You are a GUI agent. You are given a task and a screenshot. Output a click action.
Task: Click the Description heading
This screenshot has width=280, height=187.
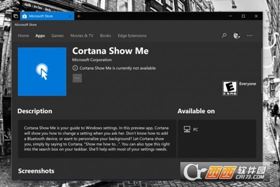coord(35,111)
